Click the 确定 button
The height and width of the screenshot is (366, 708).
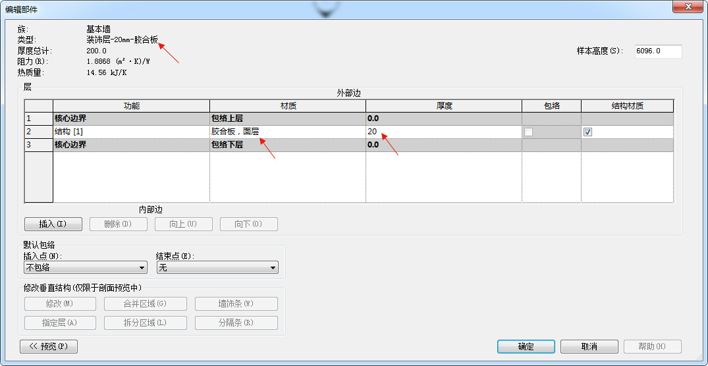[x=526, y=346]
